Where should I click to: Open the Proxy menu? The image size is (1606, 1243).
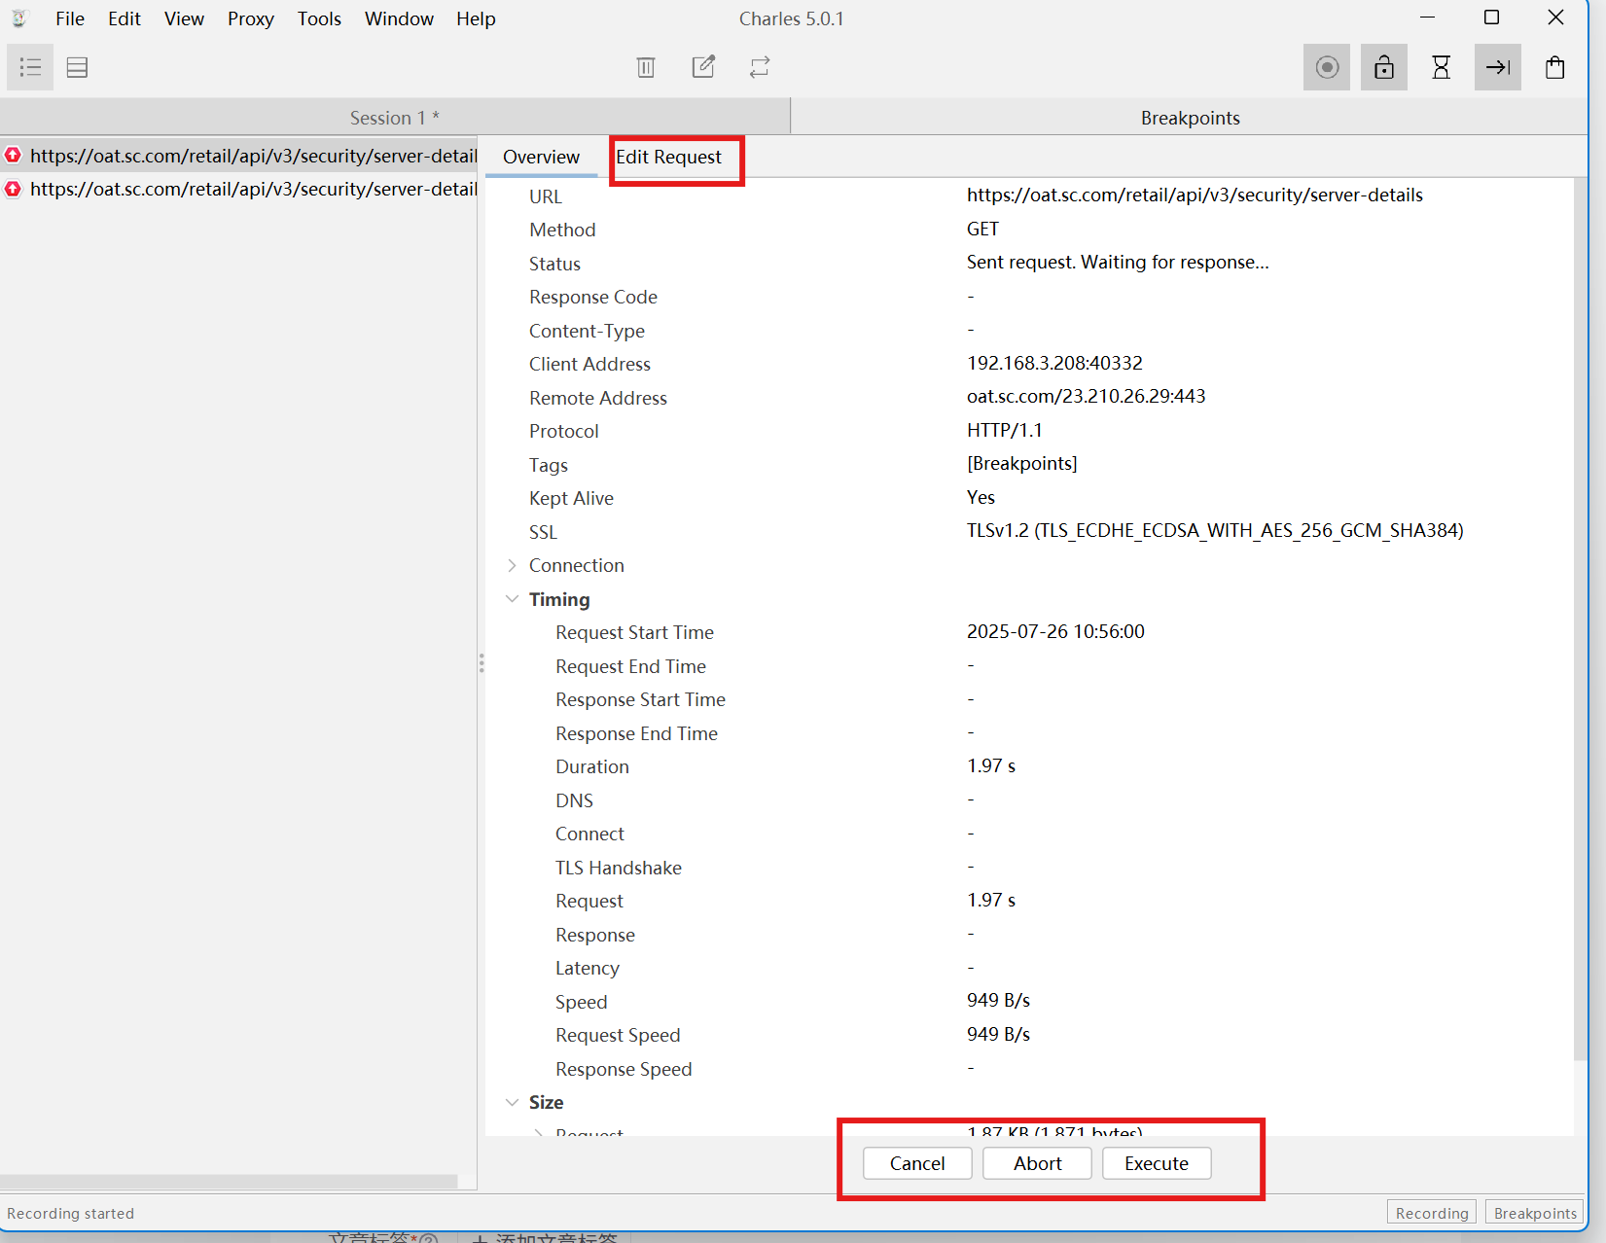point(251,18)
